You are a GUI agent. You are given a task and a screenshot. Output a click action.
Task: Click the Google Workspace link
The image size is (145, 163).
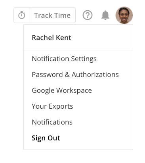tap(62, 90)
